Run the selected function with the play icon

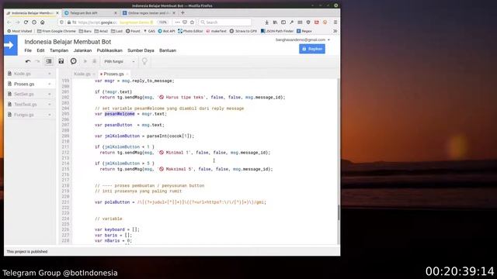85,61
